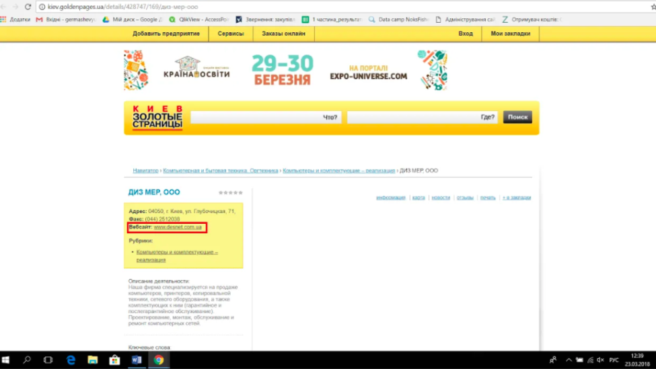The width and height of the screenshot is (656, 369).
Task: Launch Microsoft Store from the taskbar
Action: (x=114, y=360)
